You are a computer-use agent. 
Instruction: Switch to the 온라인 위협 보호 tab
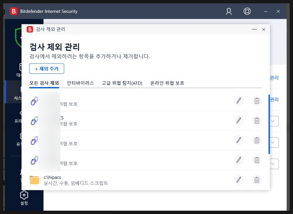[167, 83]
